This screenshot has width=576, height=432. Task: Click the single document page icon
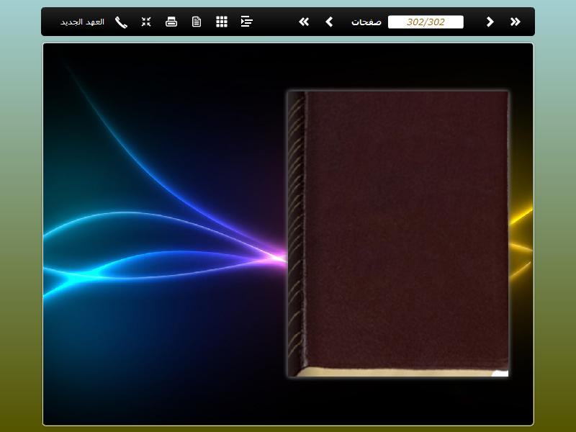(197, 22)
